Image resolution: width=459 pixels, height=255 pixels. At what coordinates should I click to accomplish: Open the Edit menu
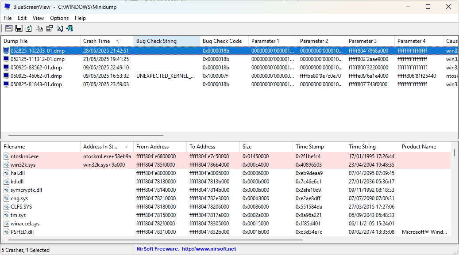pyautogui.click(x=22, y=18)
